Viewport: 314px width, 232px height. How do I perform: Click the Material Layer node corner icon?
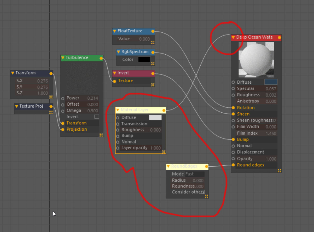click(x=164, y=152)
